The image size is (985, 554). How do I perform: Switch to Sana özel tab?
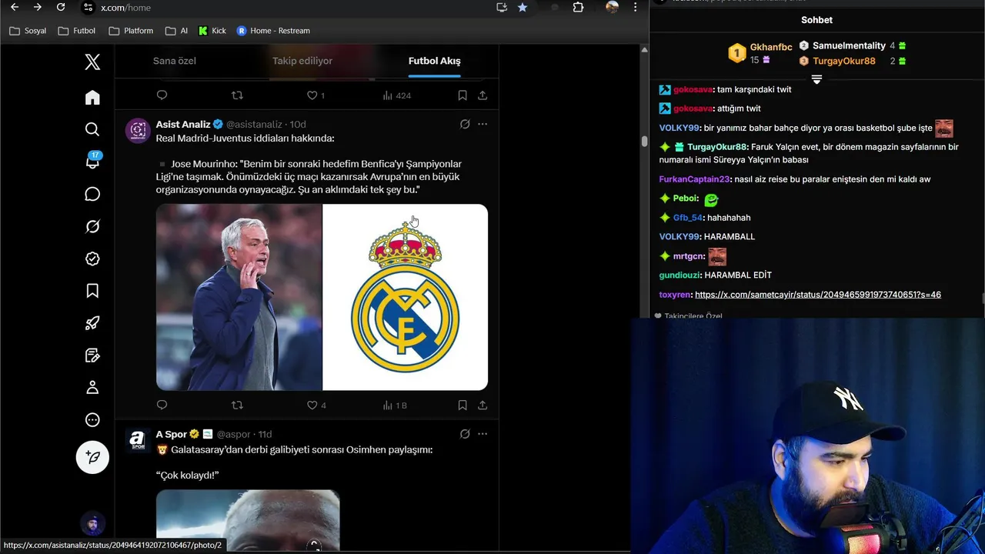(x=175, y=61)
